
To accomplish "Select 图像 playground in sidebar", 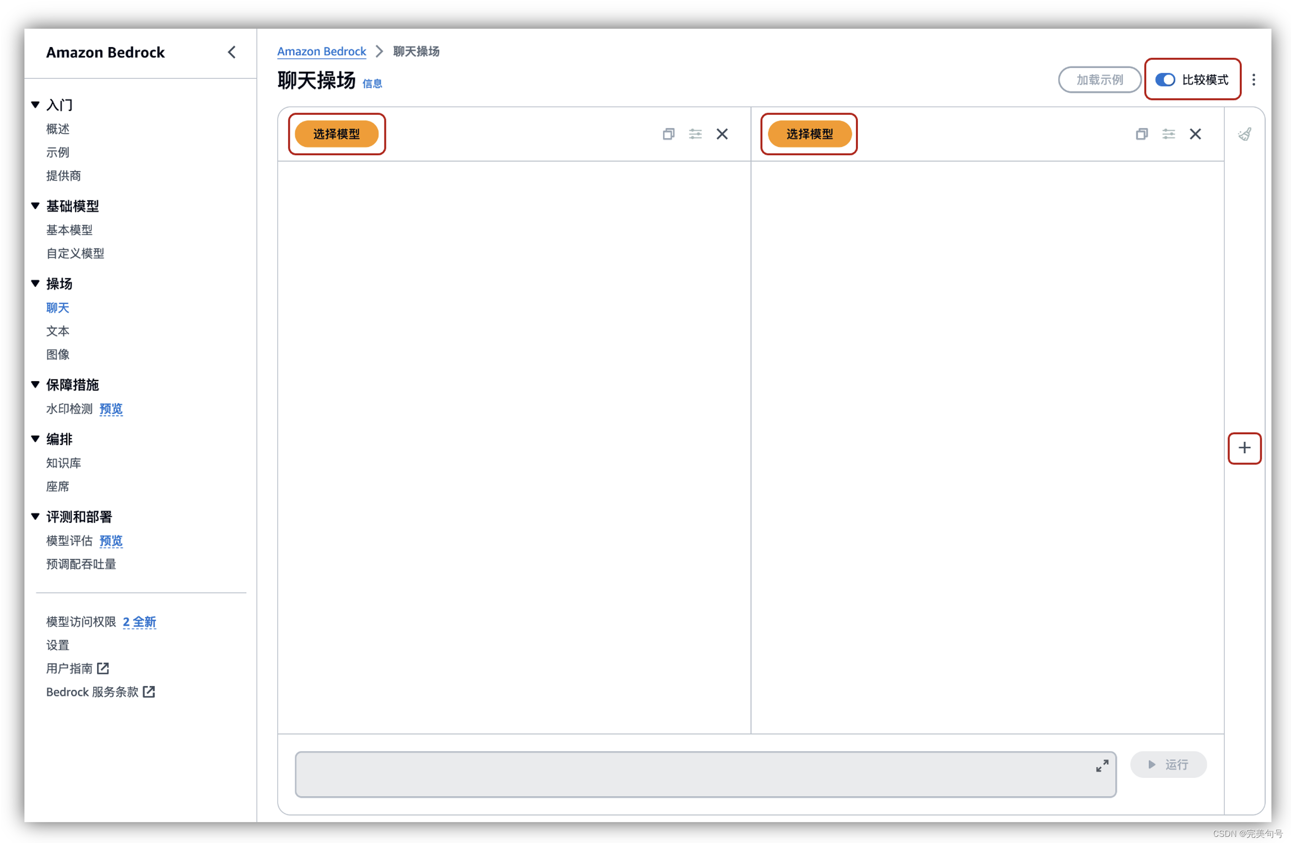I will point(57,354).
